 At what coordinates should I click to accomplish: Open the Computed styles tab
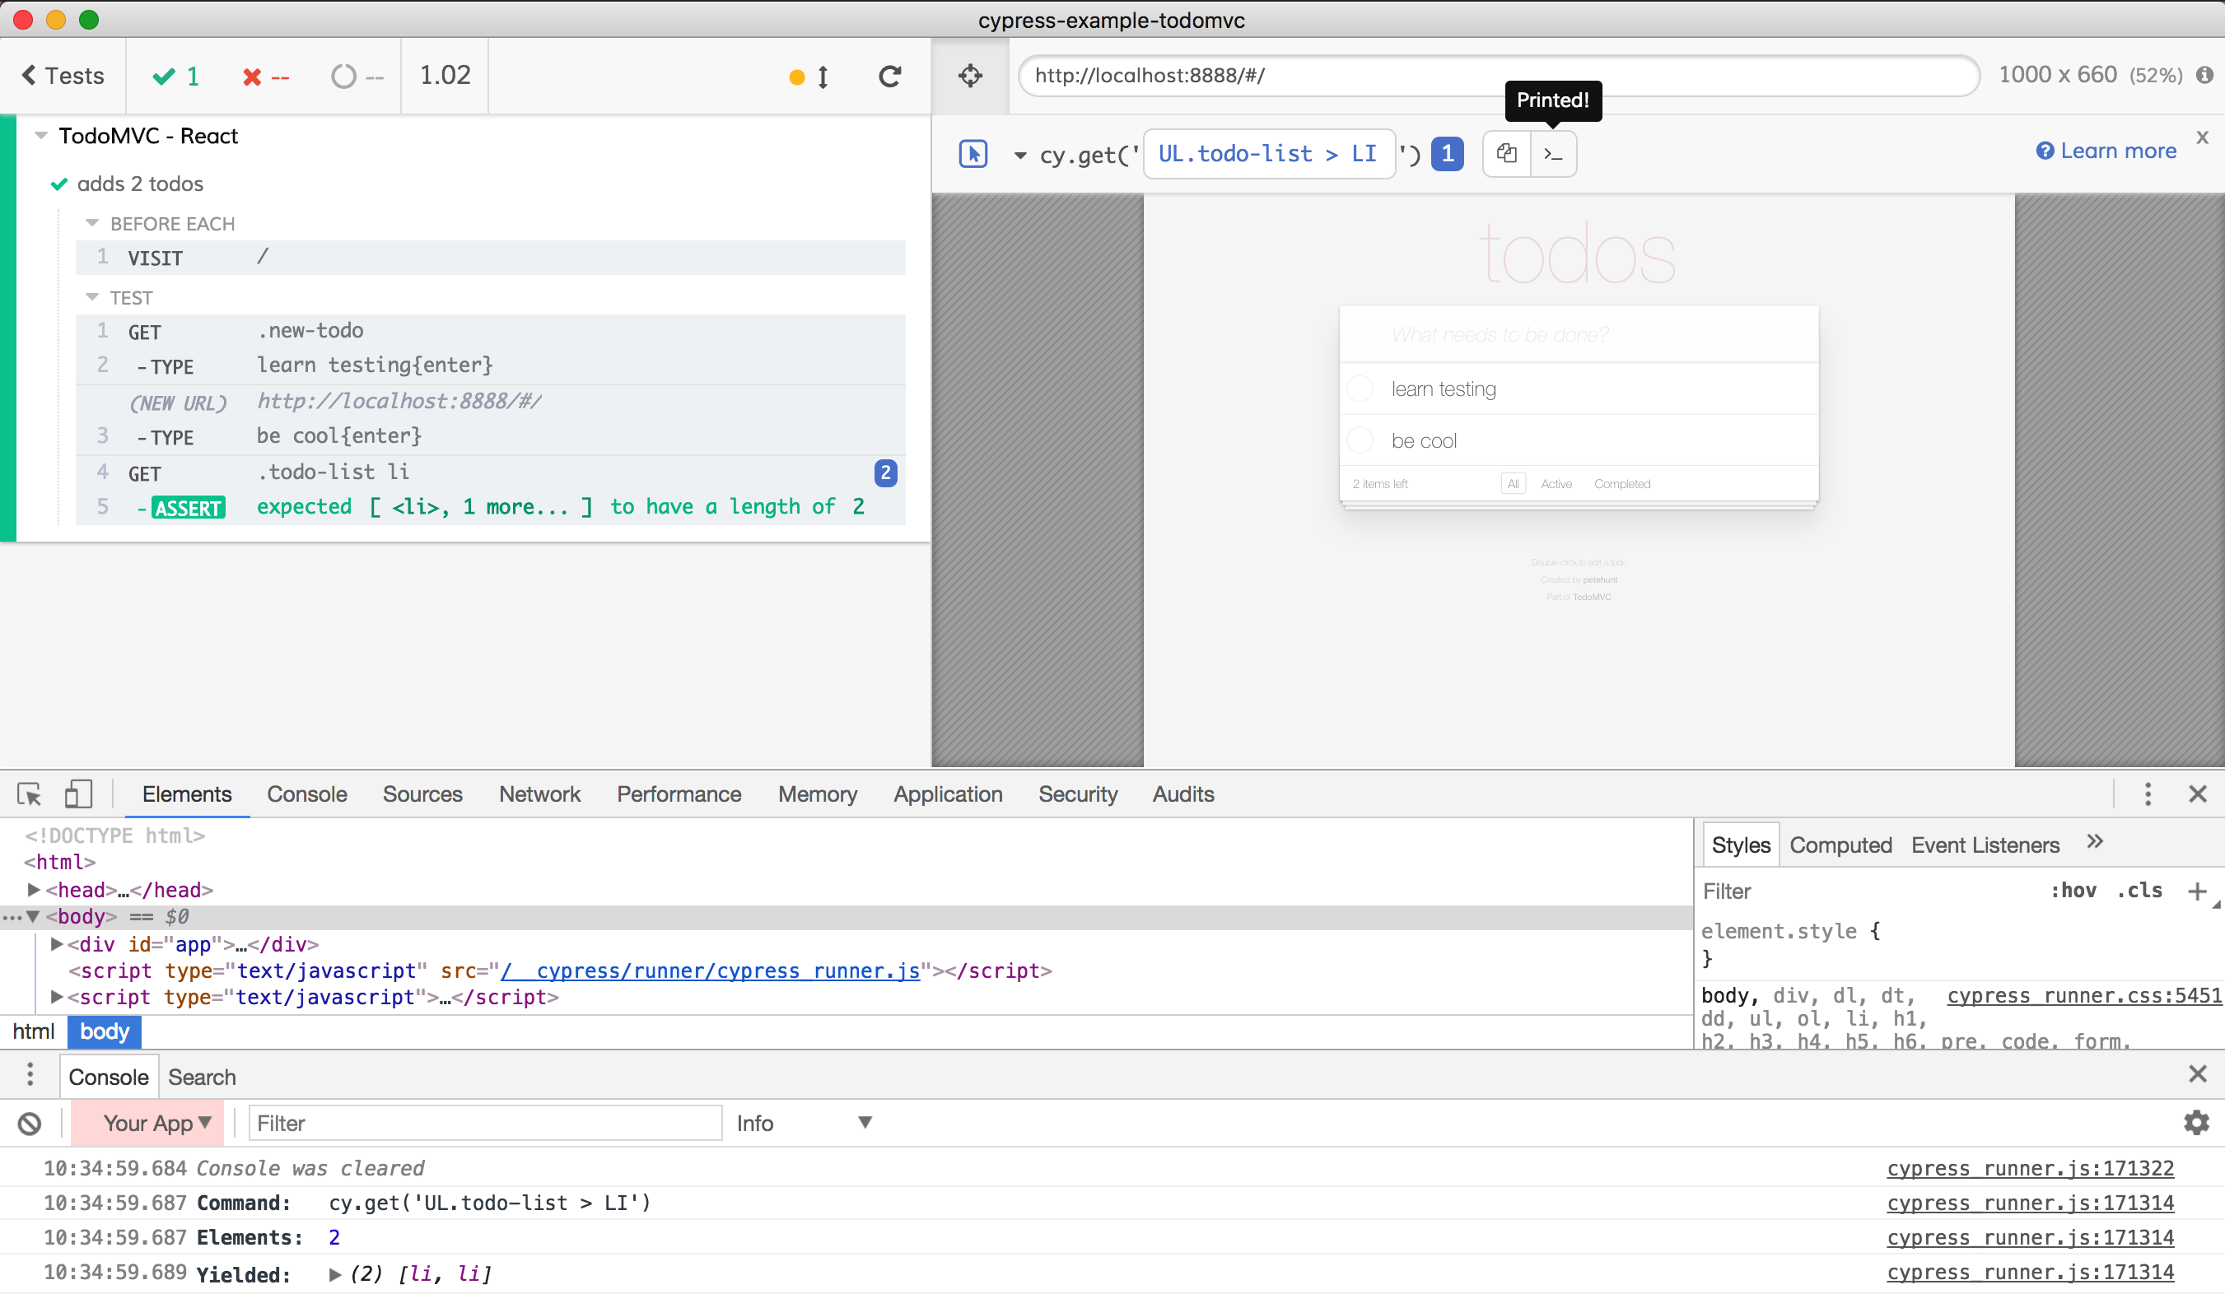pyautogui.click(x=1840, y=845)
